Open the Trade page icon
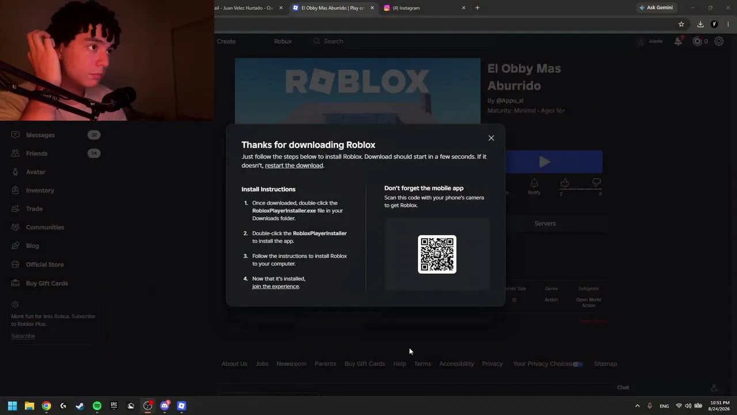Screen dimensions: 737x415 16,209
